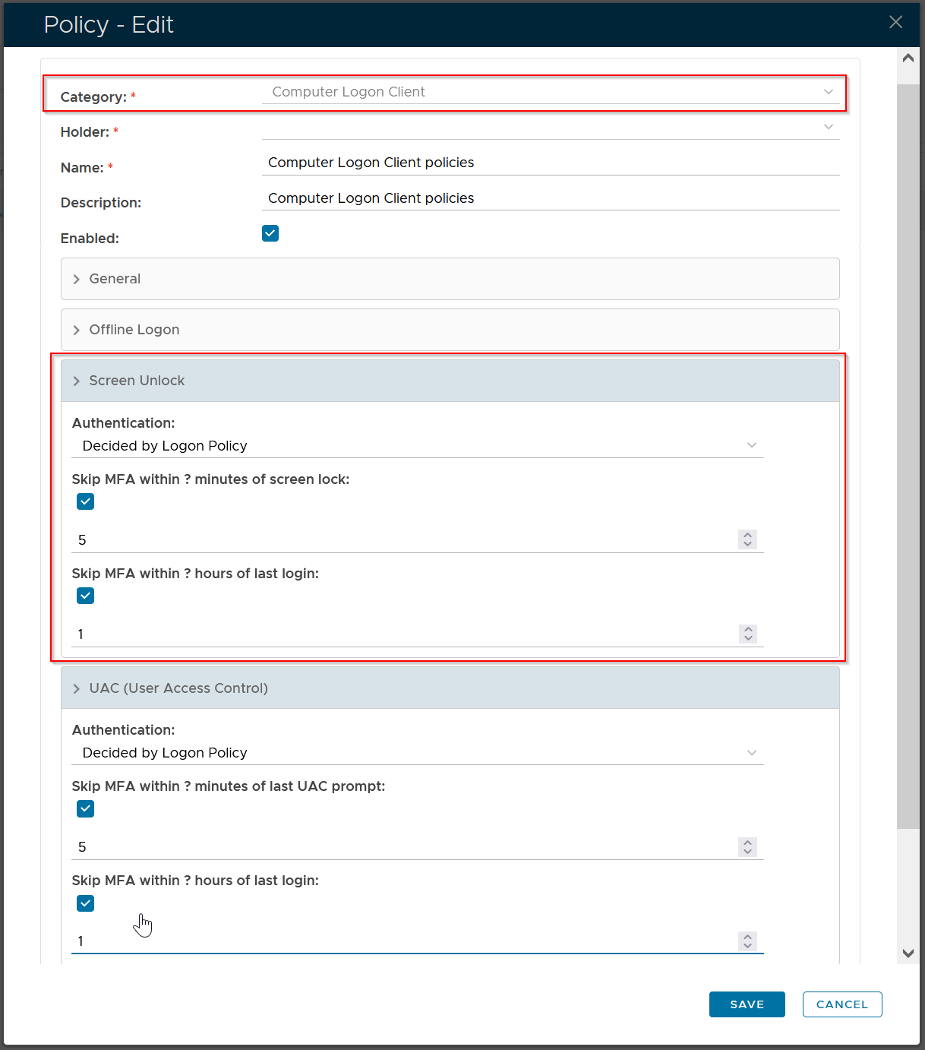Click the Cancel button

coord(841,1004)
